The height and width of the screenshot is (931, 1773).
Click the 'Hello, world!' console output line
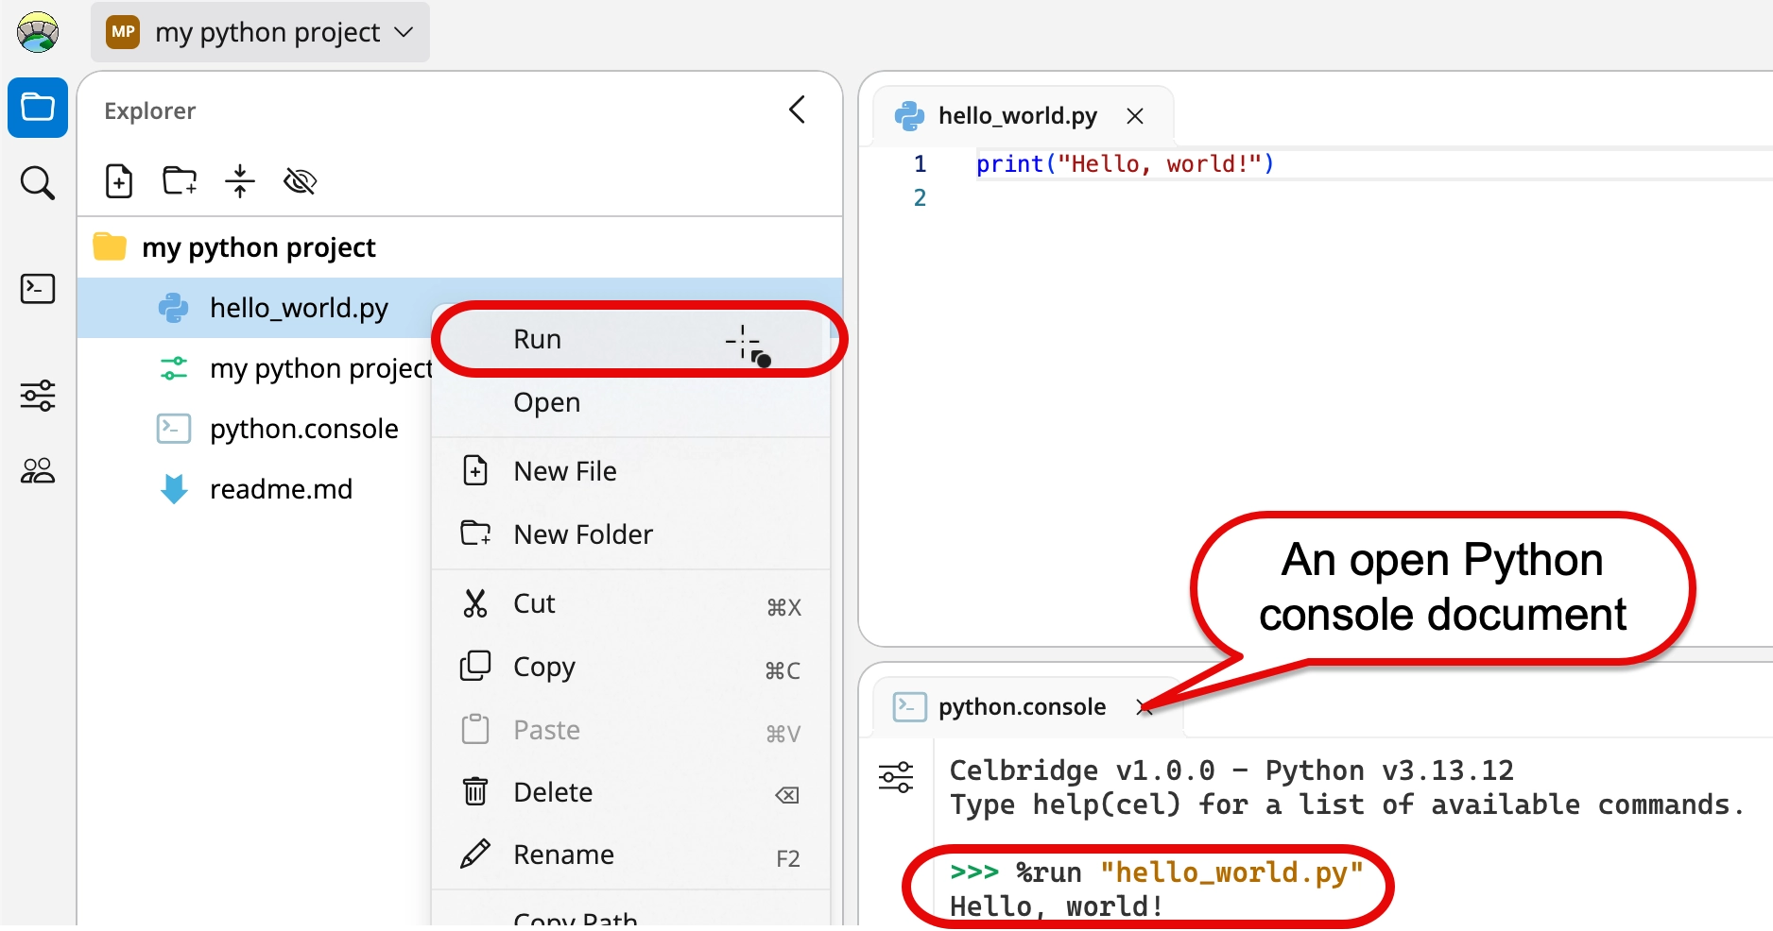coord(1057,906)
